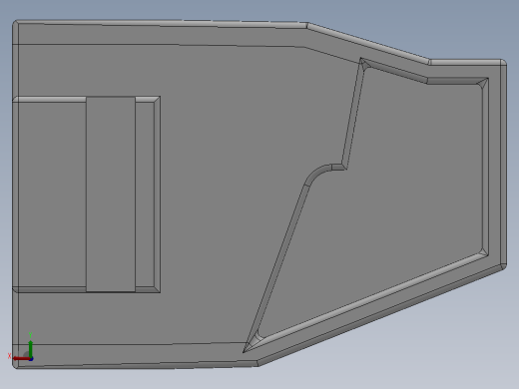Select the curved fillet on the pocket's left wall
Screen dimensions: 519x389
tap(316, 173)
